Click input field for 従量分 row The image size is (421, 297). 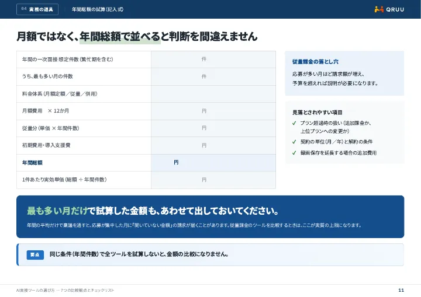coord(213,128)
